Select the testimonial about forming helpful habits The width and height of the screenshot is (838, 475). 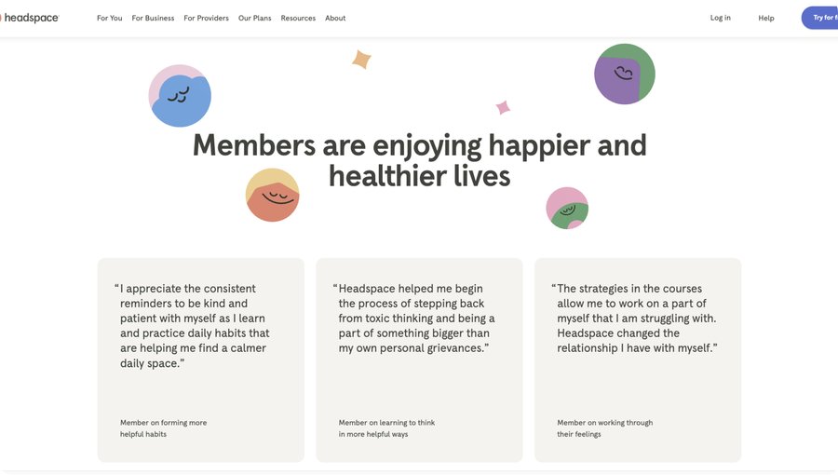[200, 360]
